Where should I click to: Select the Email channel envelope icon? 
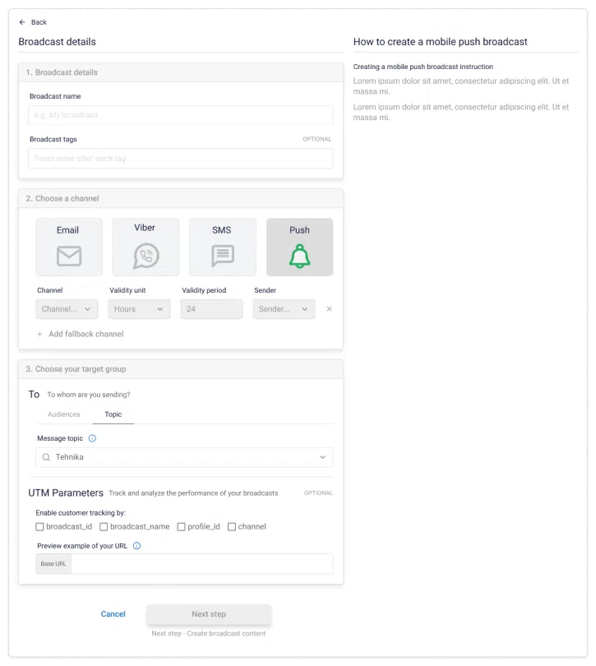click(x=69, y=257)
